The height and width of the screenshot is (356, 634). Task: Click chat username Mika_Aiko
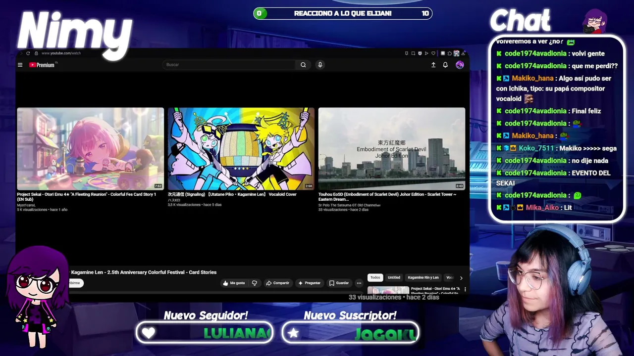pos(542,208)
